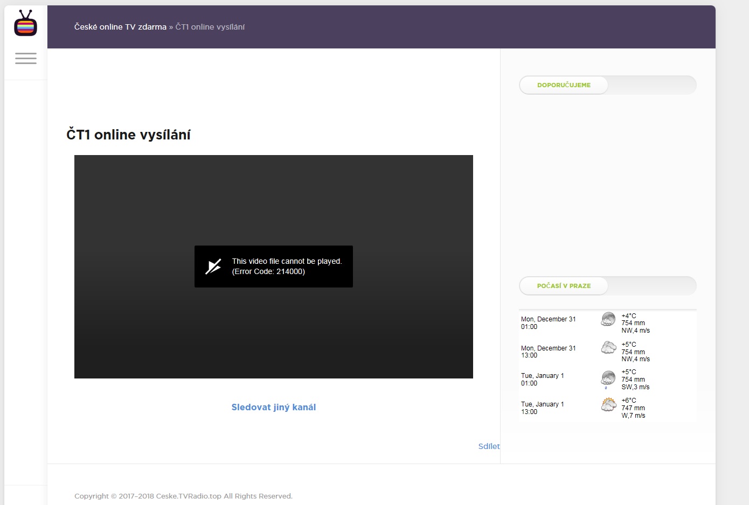Click the +4°C temperature reading
This screenshot has width=749, height=505.
tap(628, 316)
